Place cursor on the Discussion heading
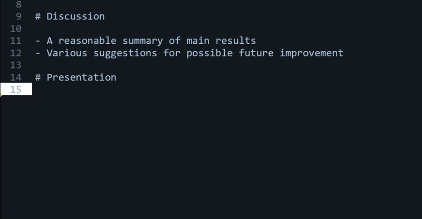Viewport: 422px width, 219px height. (70, 16)
